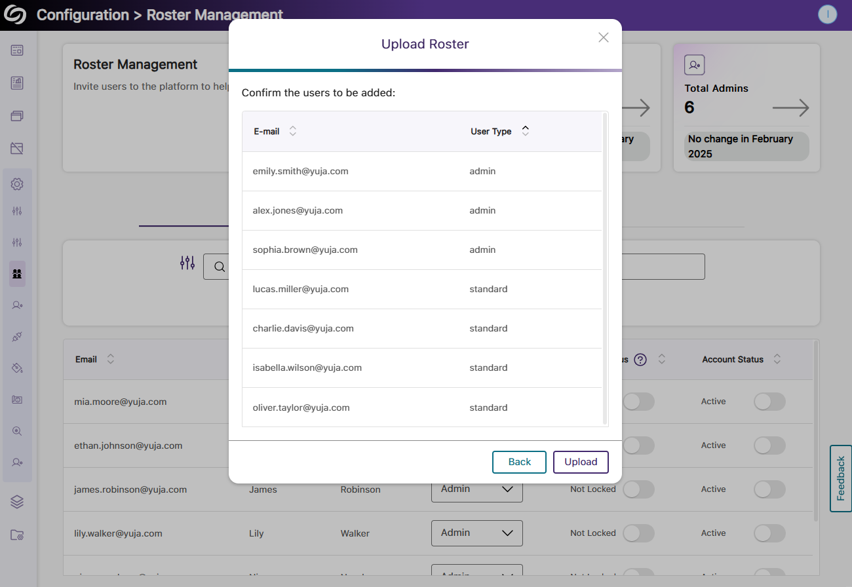This screenshot has width=852, height=587.
Task: Click the user list scrollbar in upload dialog
Action: click(604, 269)
